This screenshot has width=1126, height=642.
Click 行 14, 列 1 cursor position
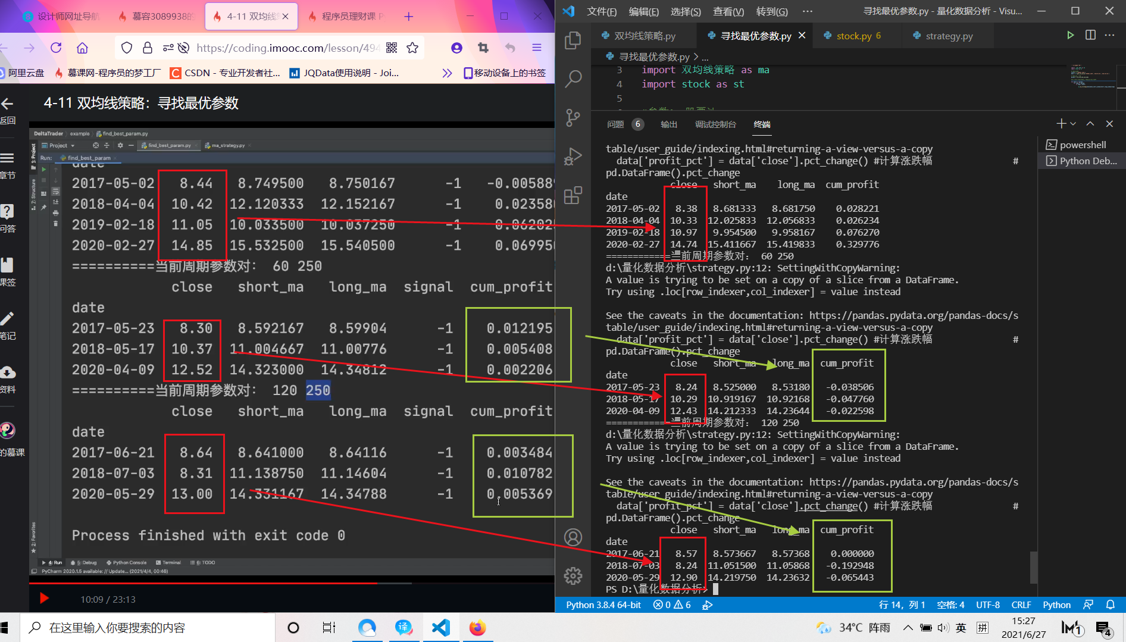(x=902, y=605)
